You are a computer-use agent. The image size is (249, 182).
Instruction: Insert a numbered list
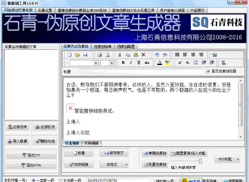pos(196,62)
